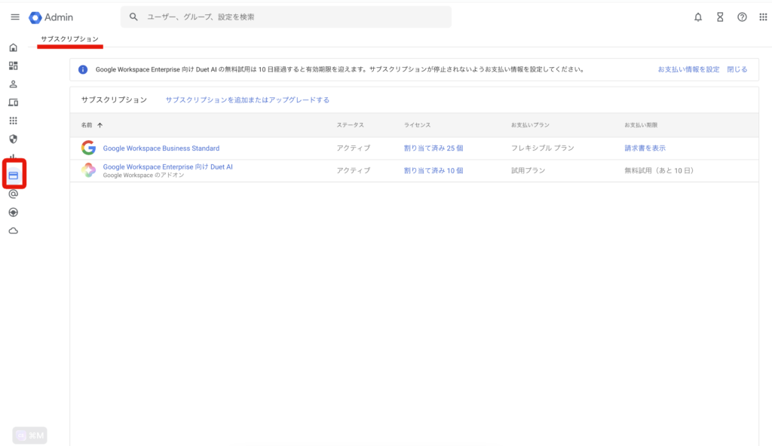Open the help question mark icon
772x446 pixels.
(x=742, y=17)
